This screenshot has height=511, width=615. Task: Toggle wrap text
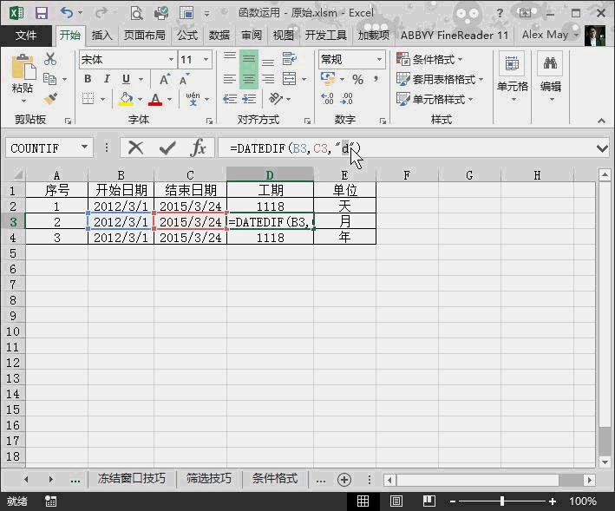click(290, 59)
